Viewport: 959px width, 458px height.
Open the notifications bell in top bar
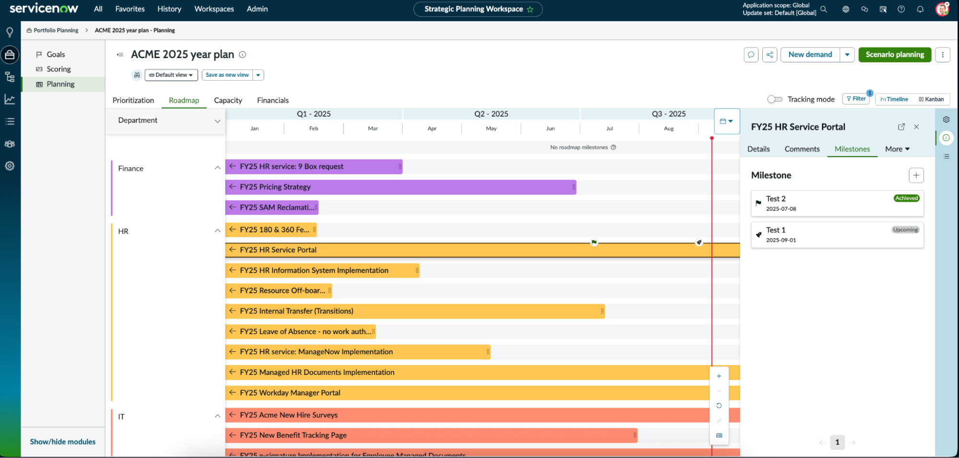pos(920,9)
